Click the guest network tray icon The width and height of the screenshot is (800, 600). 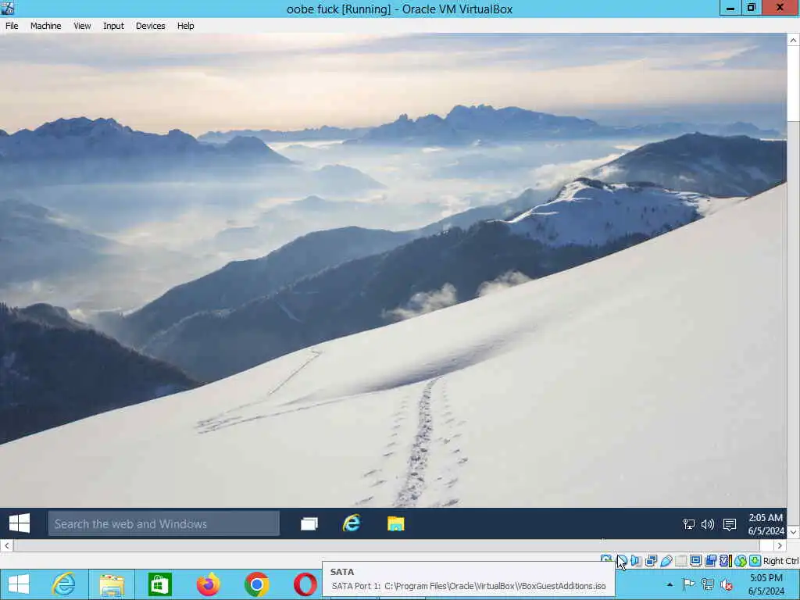tap(689, 524)
